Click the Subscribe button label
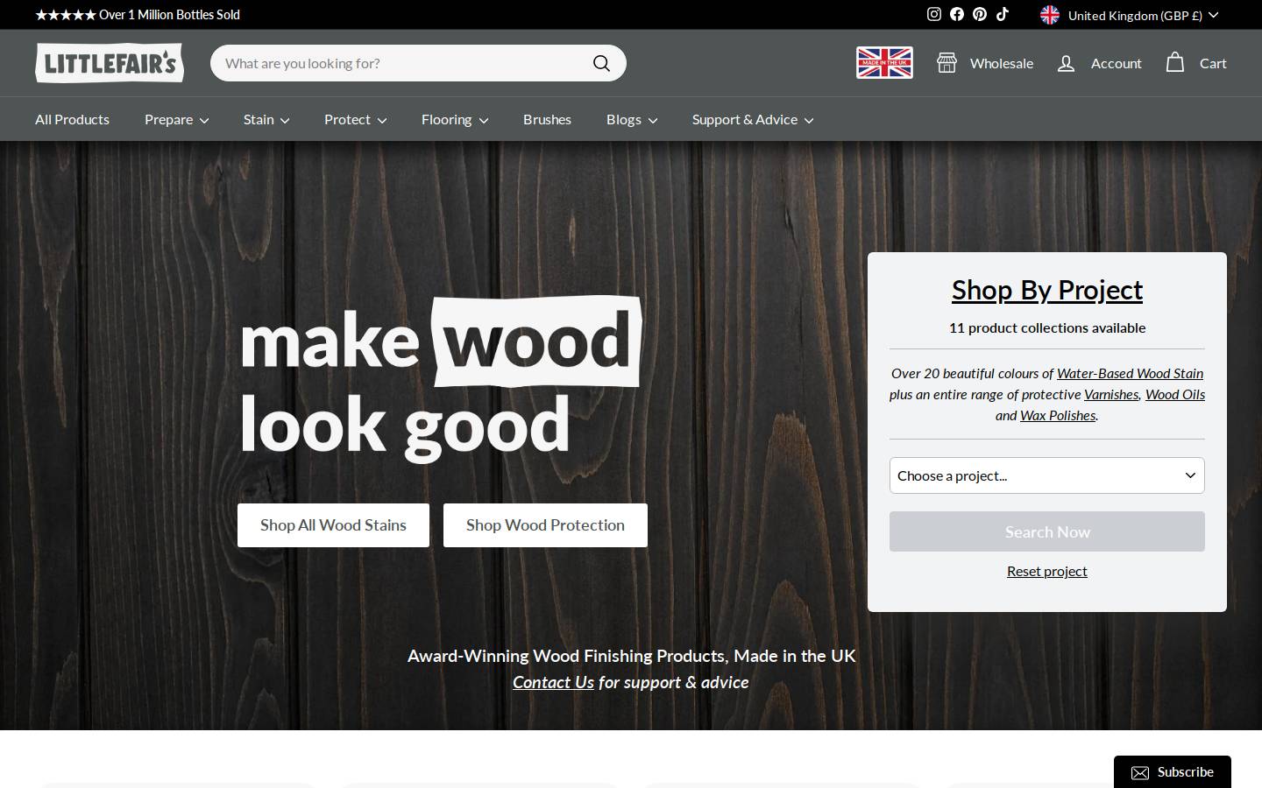Image resolution: width=1262 pixels, height=788 pixels. (x=1186, y=772)
